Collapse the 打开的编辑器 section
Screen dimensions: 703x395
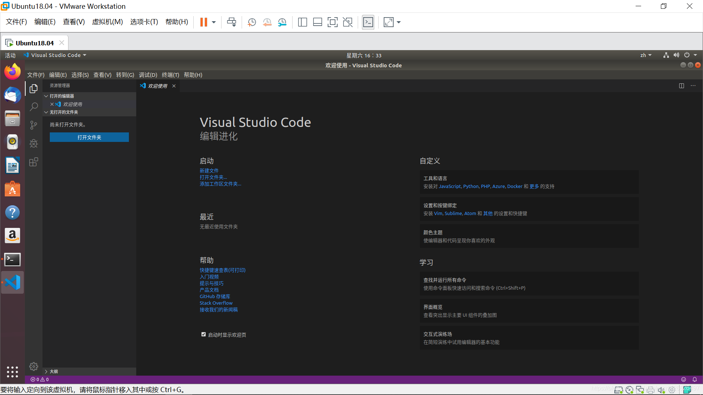[62, 96]
